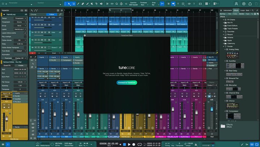This screenshot has width=260, height=147.
Task: Adjust the Kick 2 channel fader
Action: (x=43, y=111)
